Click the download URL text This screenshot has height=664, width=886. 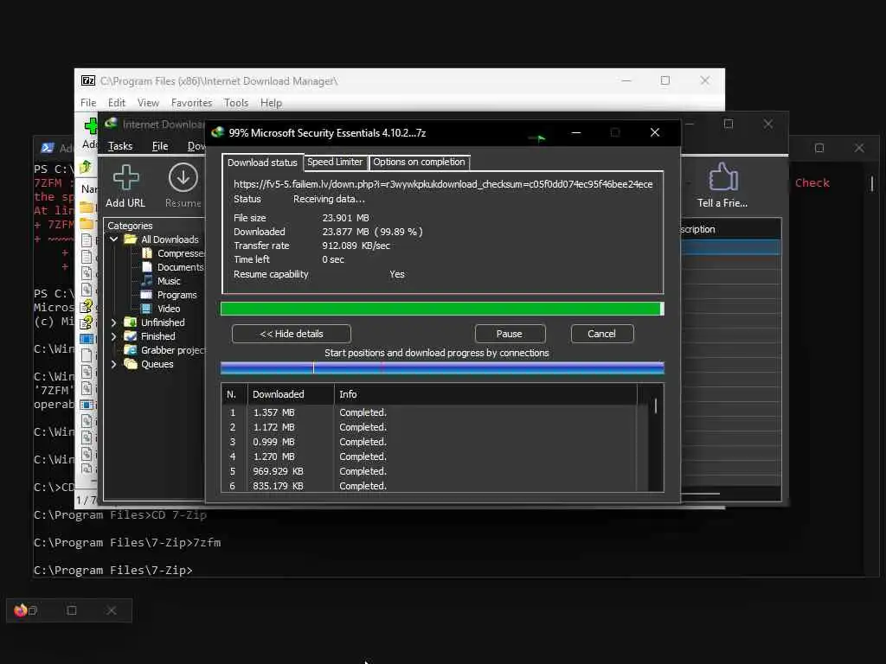[443, 184]
